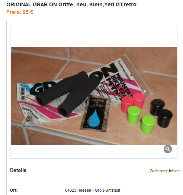Click the upper green bar end cap

(x=134, y=115)
